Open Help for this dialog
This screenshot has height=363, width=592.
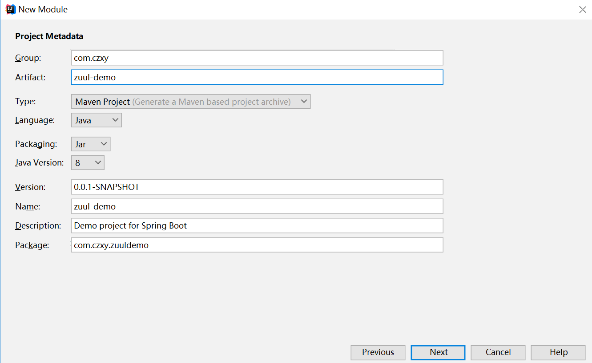pos(558,352)
